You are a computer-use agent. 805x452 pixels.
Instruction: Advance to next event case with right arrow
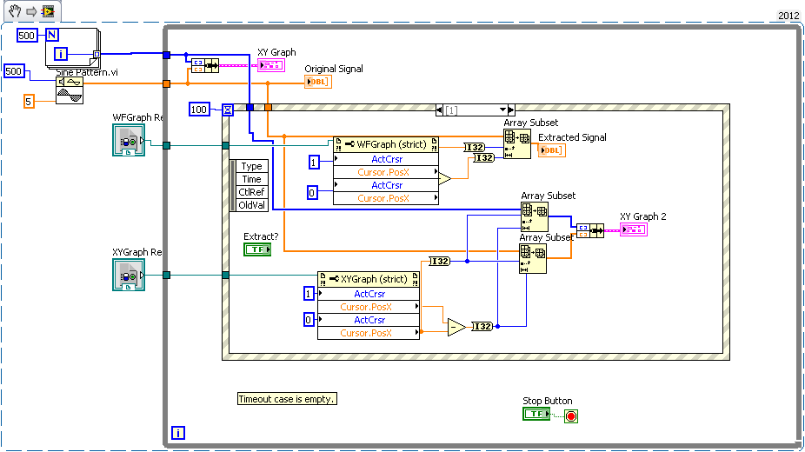click(x=512, y=110)
